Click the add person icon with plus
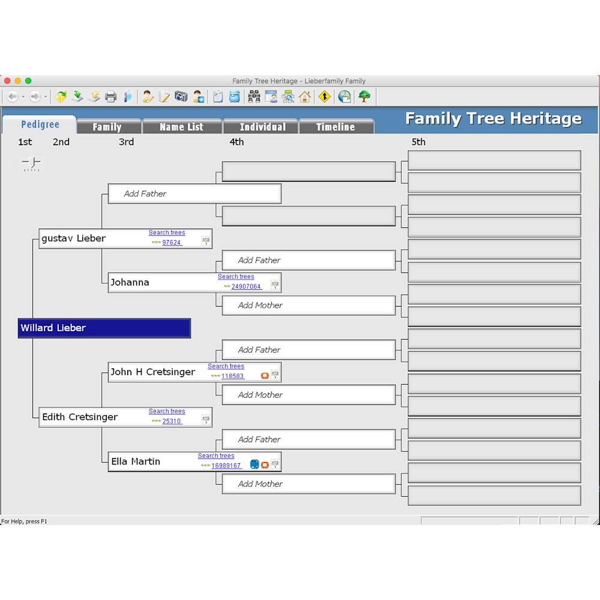 pyautogui.click(x=199, y=97)
